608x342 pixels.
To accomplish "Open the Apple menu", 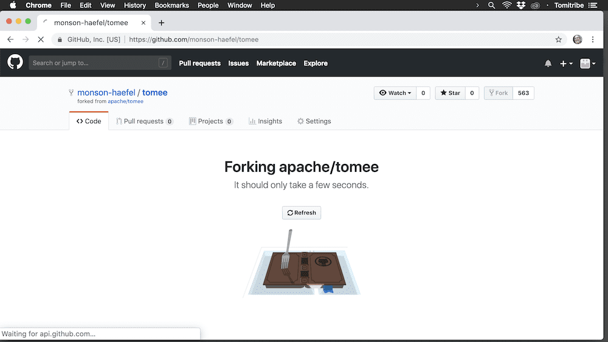I will click(x=13, y=5).
